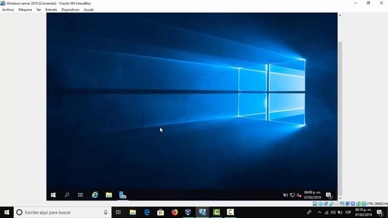Image resolution: width=388 pixels, height=218 pixels.
Task: Open the host Action Center notification icon
Action: click(x=380, y=213)
